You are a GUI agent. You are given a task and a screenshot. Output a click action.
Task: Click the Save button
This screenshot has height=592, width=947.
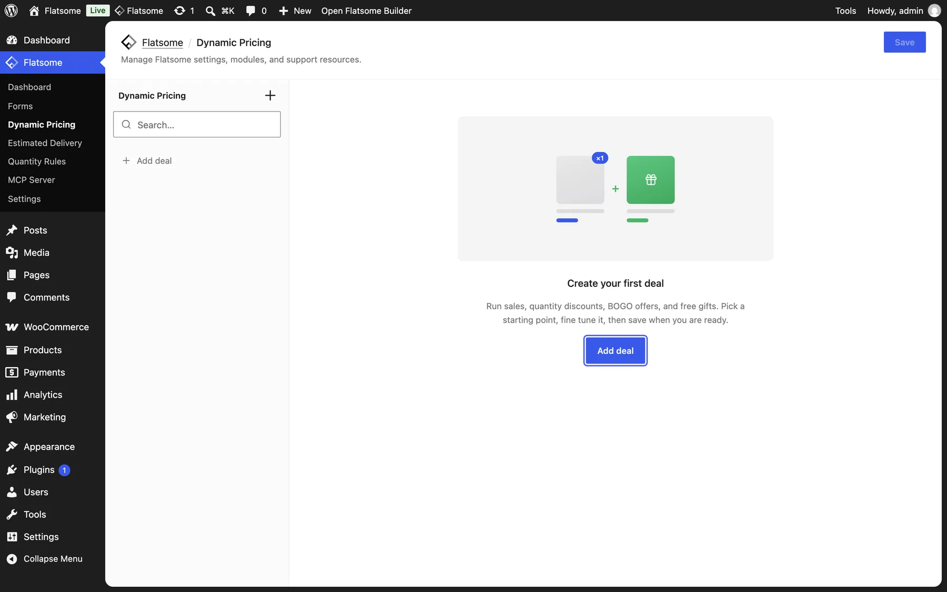click(905, 42)
